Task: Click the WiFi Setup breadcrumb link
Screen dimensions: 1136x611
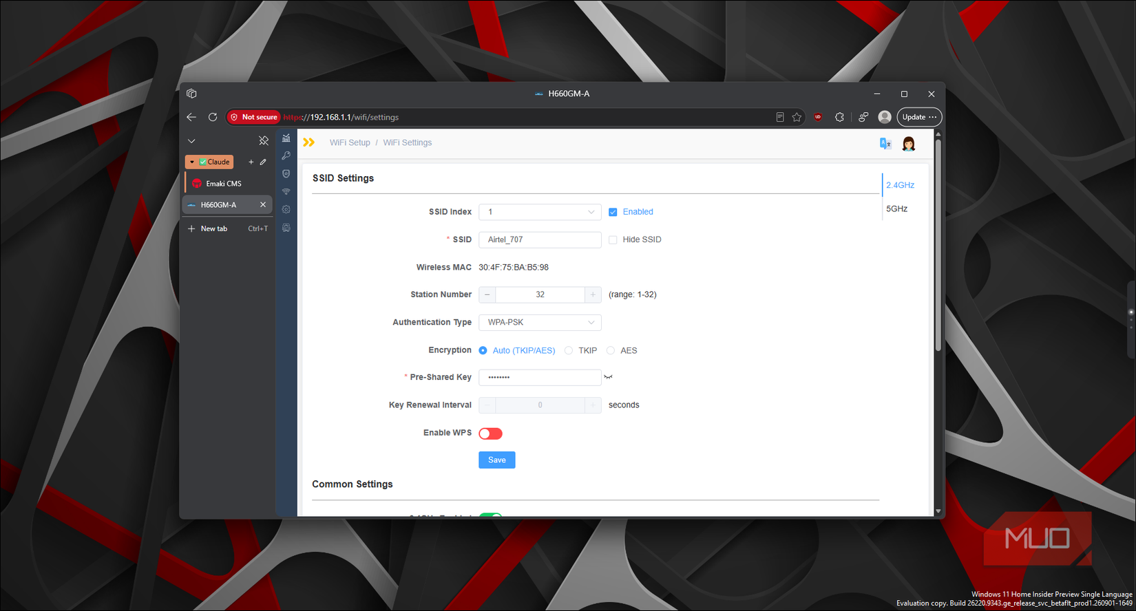Action: pyautogui.click(x=350, y=142)
